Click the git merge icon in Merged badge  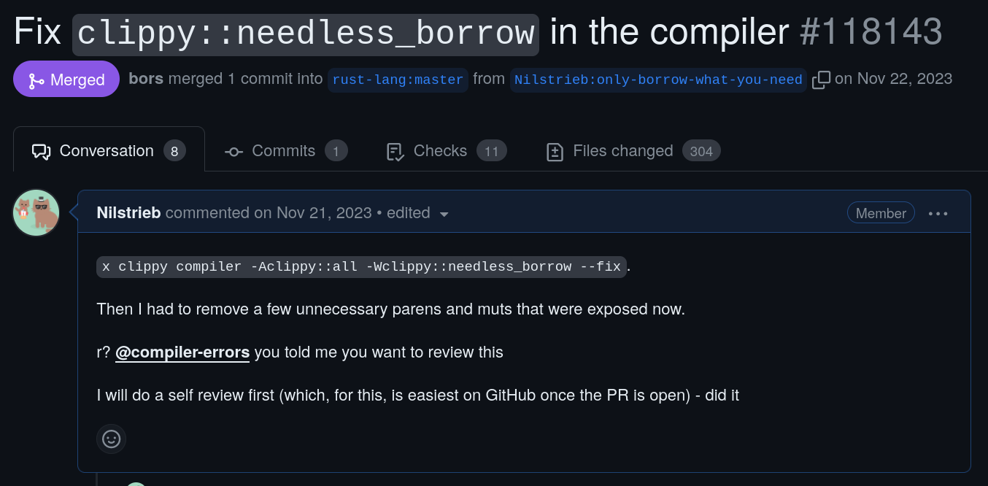point(36,80)
